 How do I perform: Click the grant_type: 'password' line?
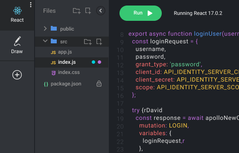pos(169,65)
